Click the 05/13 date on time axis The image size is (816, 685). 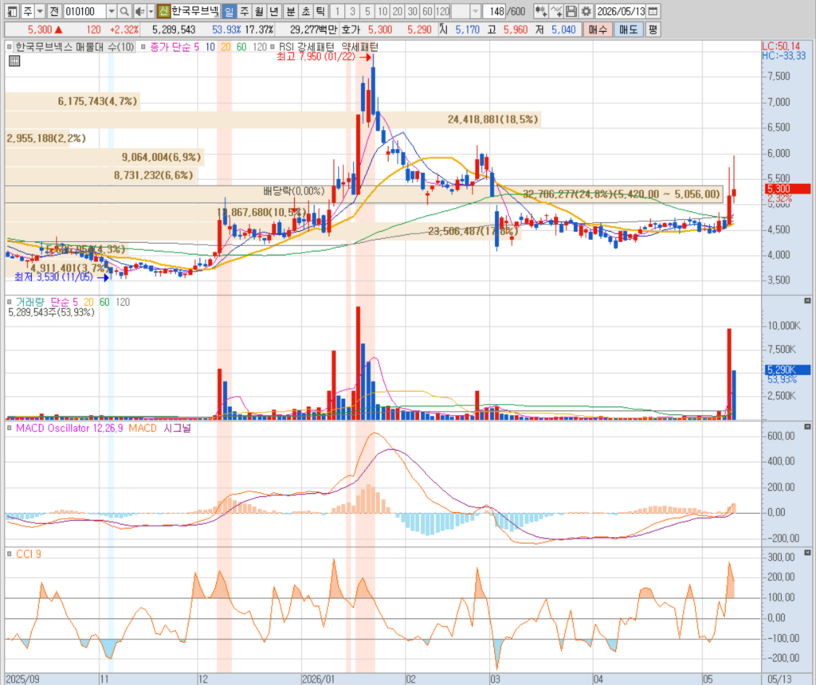click(779, 679)
